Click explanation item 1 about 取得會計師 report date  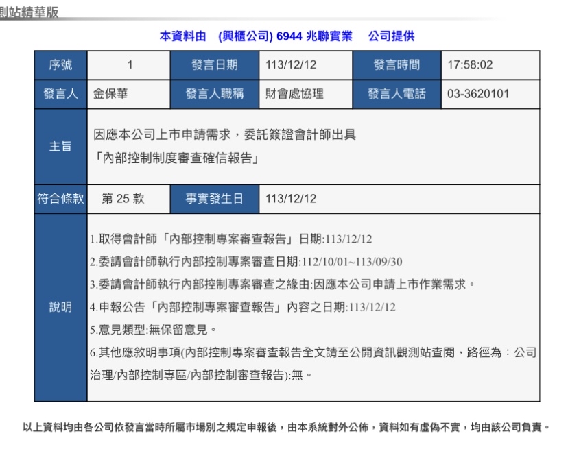tap(230, 239)
